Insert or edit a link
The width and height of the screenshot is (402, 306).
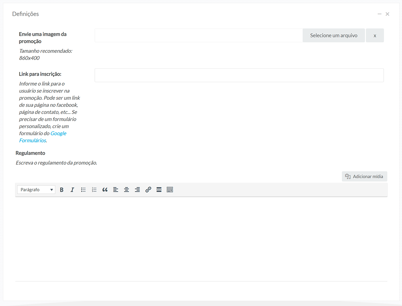pos(148,190)
